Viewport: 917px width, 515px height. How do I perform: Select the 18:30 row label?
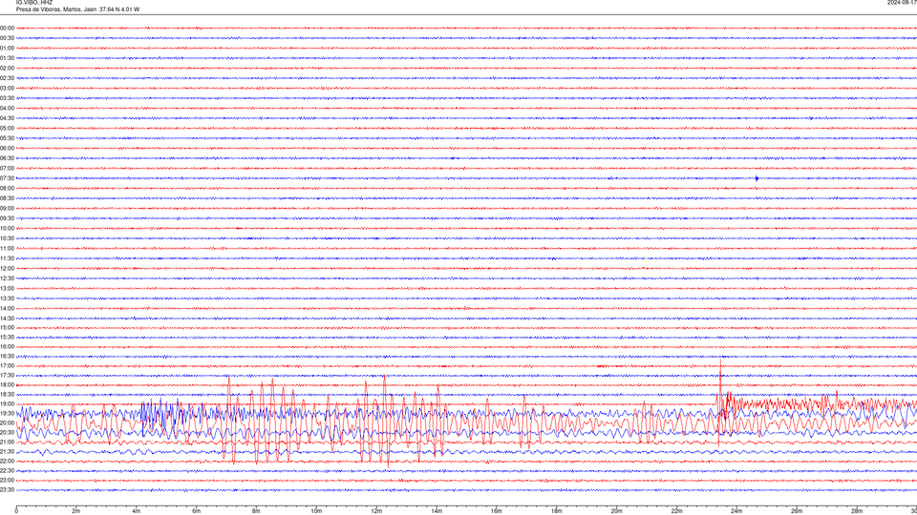pos(7,395)
